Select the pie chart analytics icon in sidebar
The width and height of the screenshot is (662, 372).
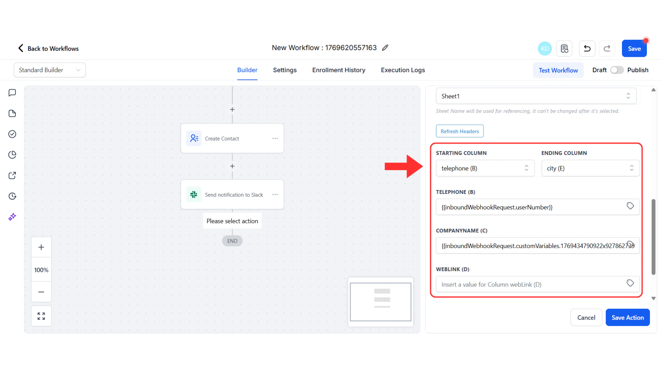(x=12, y=155)
